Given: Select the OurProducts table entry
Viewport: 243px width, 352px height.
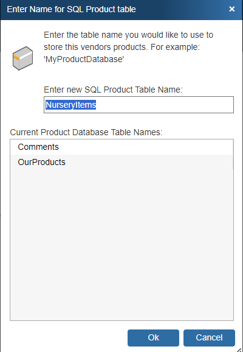Looking at the screenshot, I should pyautogui.click(x=122, y=162).
